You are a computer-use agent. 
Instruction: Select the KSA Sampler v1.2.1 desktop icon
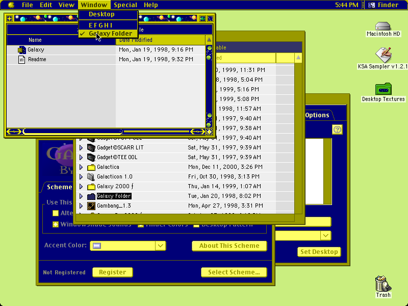click(383, 55)
